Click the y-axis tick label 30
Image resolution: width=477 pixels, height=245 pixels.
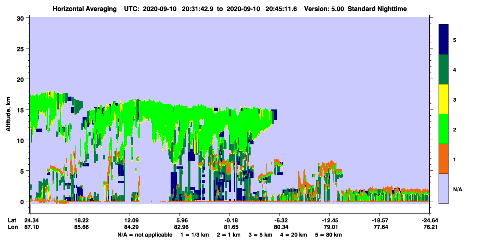tap(21, 18)
